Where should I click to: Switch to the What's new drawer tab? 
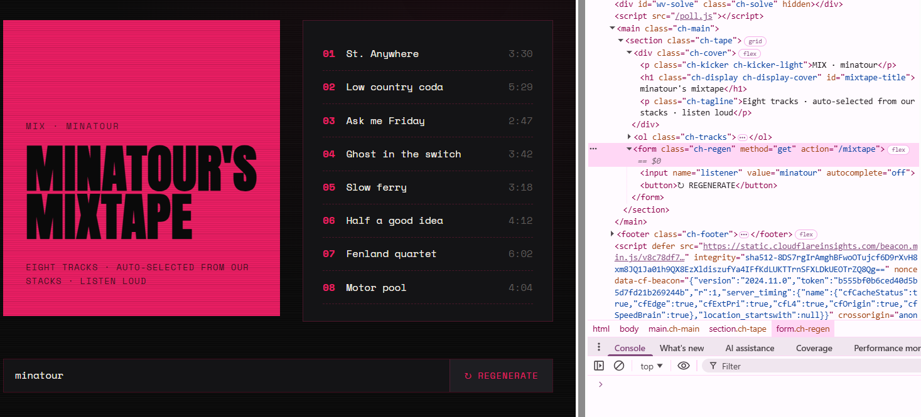pos(682,348)
